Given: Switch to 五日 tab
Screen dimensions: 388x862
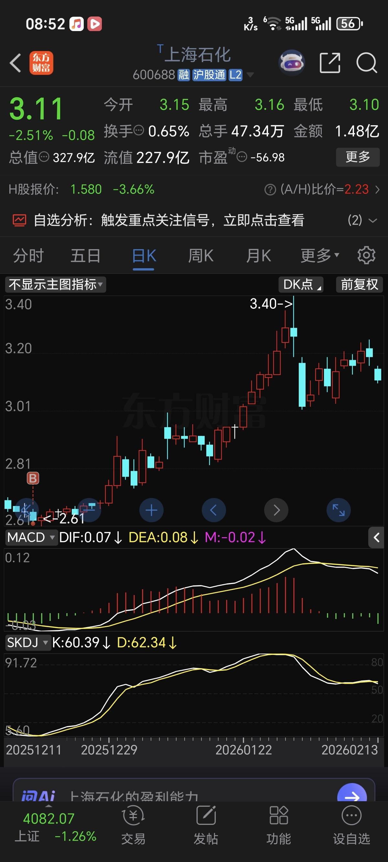Looking at the screenshot, I should 86,256.
